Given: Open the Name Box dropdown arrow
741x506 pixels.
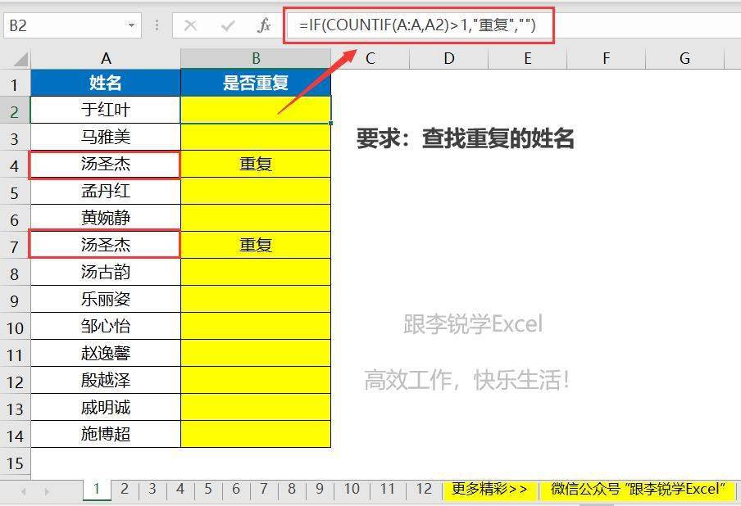Looking at the screenshot, I should pyautogui.click(x=131, y=25).
